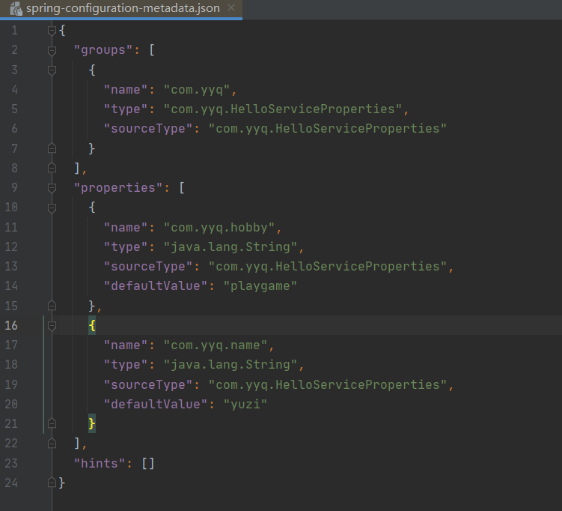Click the highlighted closing brace on line 21

(x=92, y=423)
